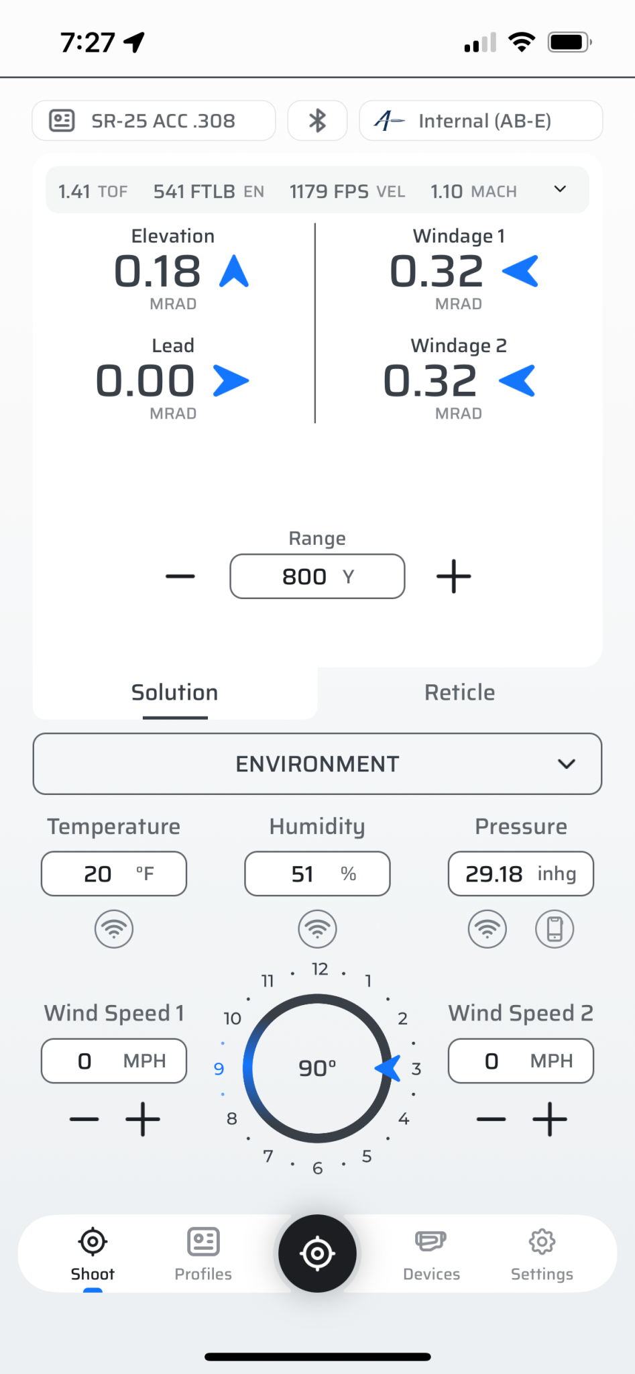The width and height of the screenshot is (635, 1374).
Task: Tap the phone sensor icon under Pressure
Action: [x=555, y=929]
